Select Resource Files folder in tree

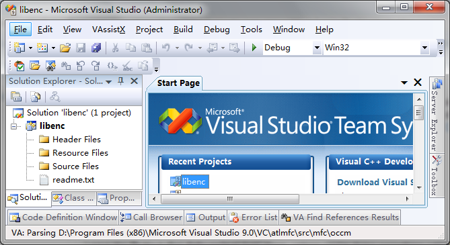(x=80, y=153)
